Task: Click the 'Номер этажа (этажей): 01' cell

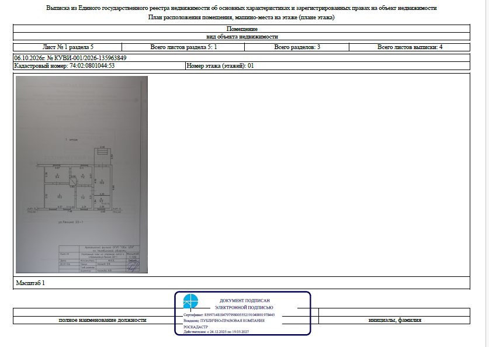Action: pyautogui.click(x=328, y=66)
